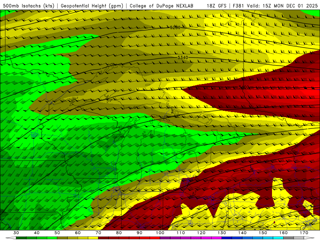
Task: Click the colorbar label 50
Action: (x=57, y=233)
